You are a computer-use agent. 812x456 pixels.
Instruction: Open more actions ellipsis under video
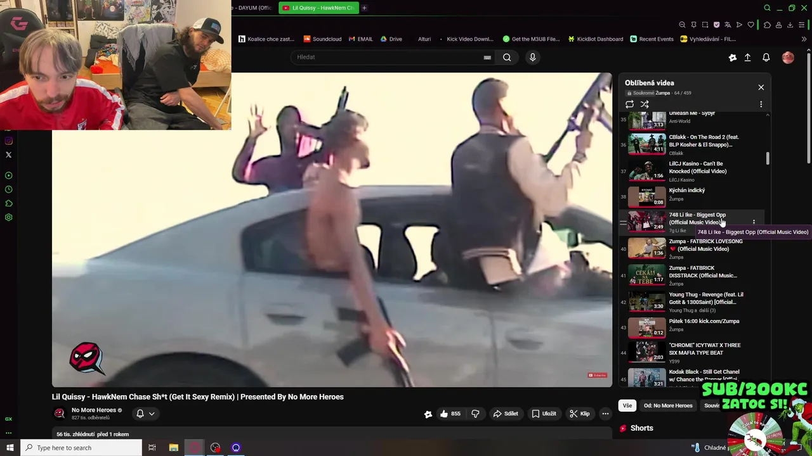click(x=605, y=414)
